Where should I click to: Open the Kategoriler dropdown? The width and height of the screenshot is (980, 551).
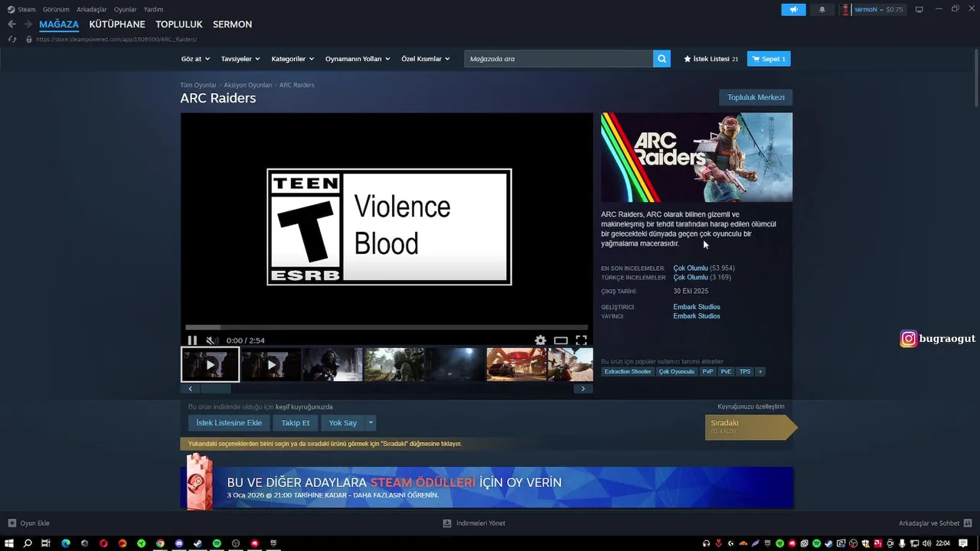(x=293, y=59)
